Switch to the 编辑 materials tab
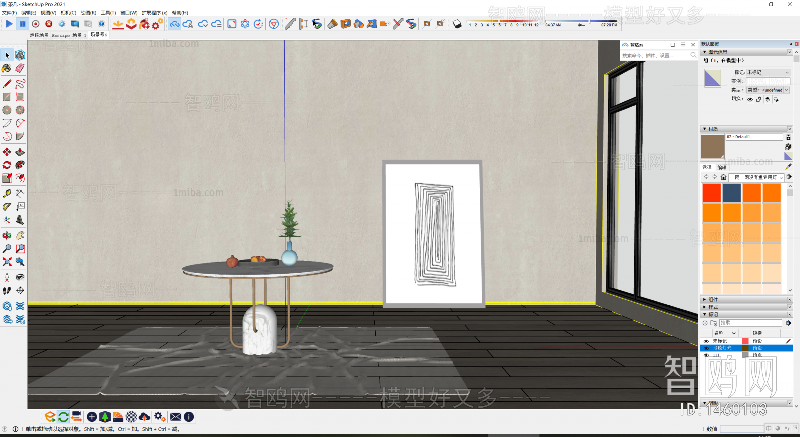 point(722,167)
